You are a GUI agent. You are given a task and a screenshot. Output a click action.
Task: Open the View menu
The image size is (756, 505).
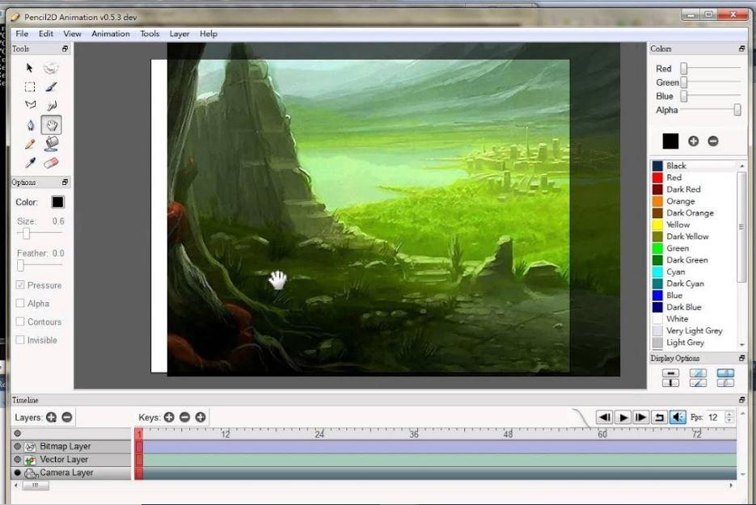72,34
